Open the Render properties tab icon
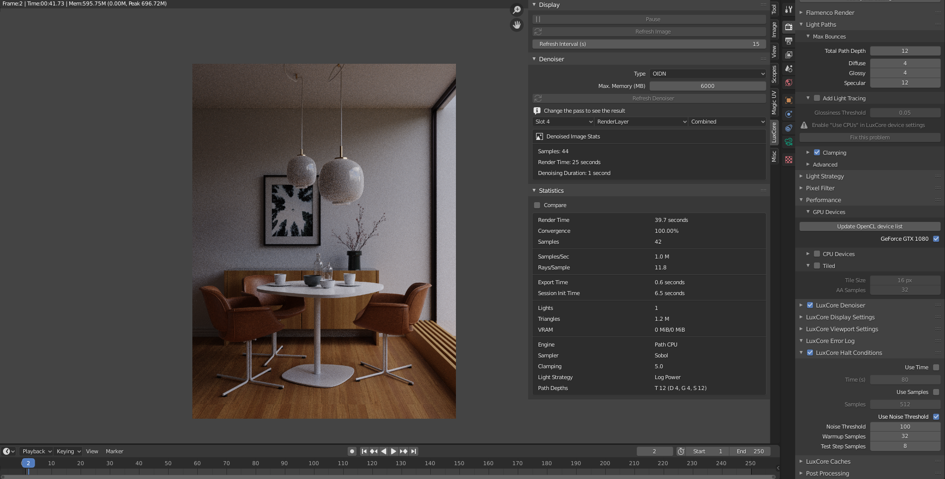Viewport: 945px width, 479px height. (x=789, y=27)
